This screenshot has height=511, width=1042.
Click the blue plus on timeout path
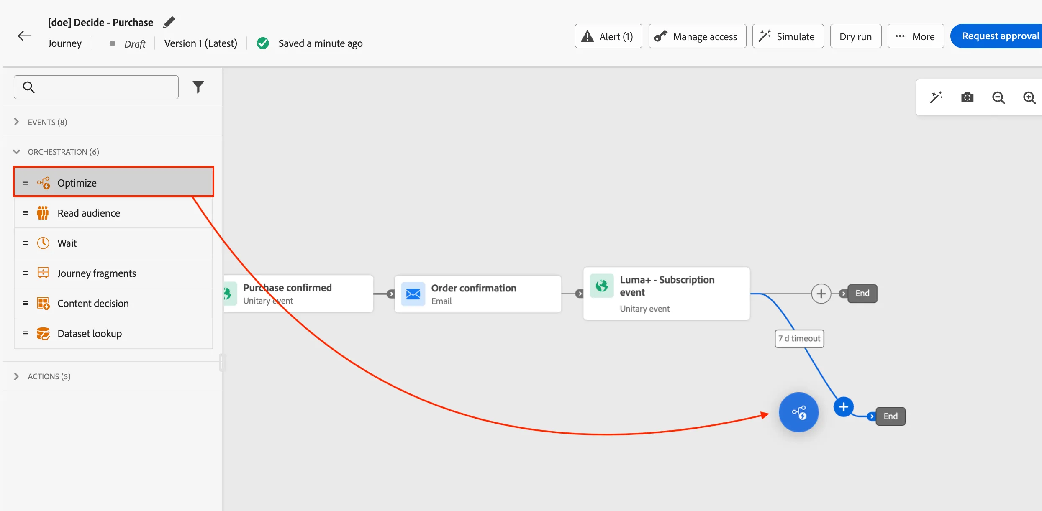844,407
